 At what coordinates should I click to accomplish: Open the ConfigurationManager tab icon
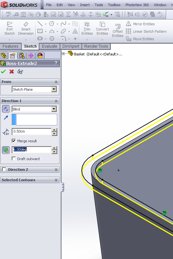(22, 55)
